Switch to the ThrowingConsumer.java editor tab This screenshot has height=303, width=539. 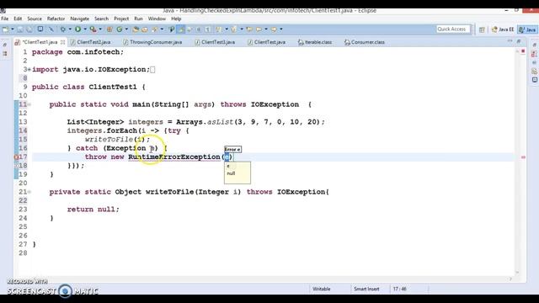(152, 42)
